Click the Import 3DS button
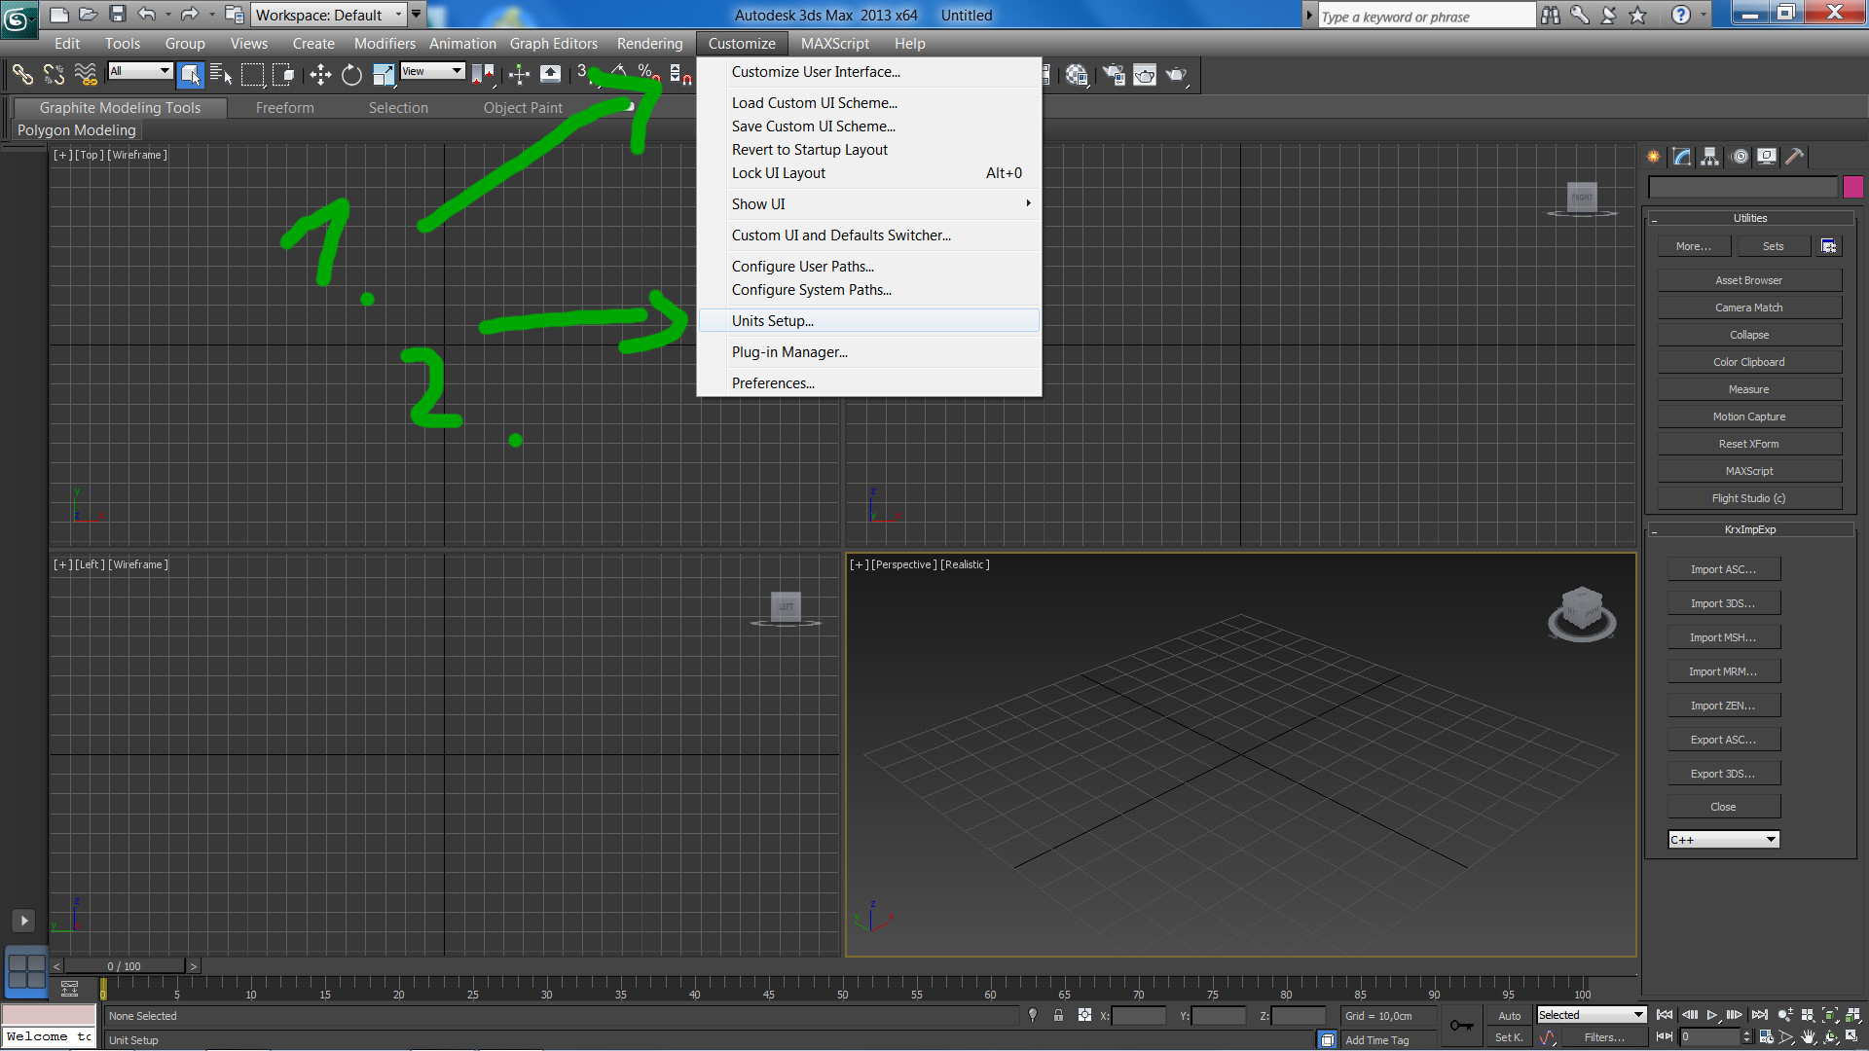The image size is (1869, 1051). click(x=1722, y=603)
